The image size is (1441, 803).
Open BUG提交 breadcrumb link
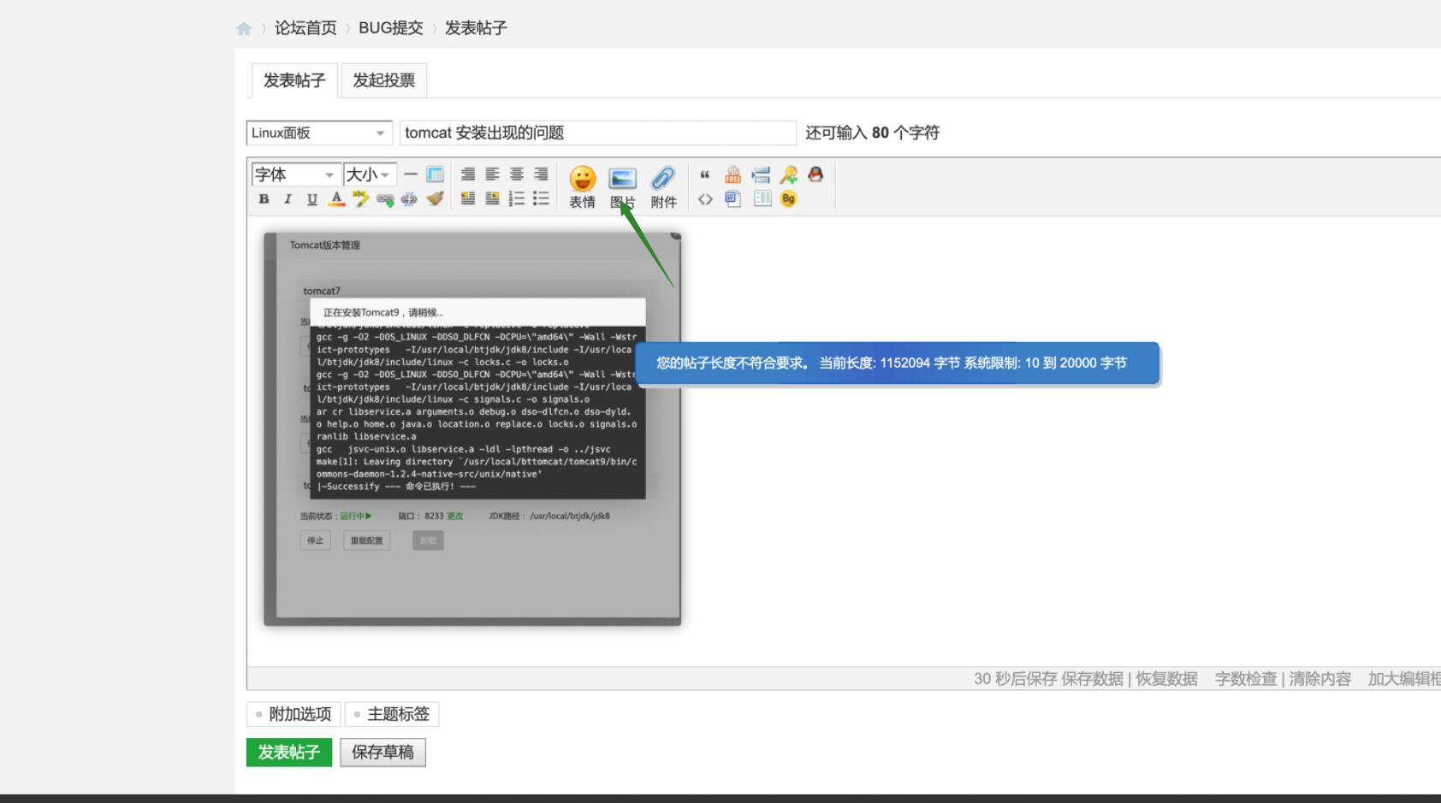pos(391,28)
